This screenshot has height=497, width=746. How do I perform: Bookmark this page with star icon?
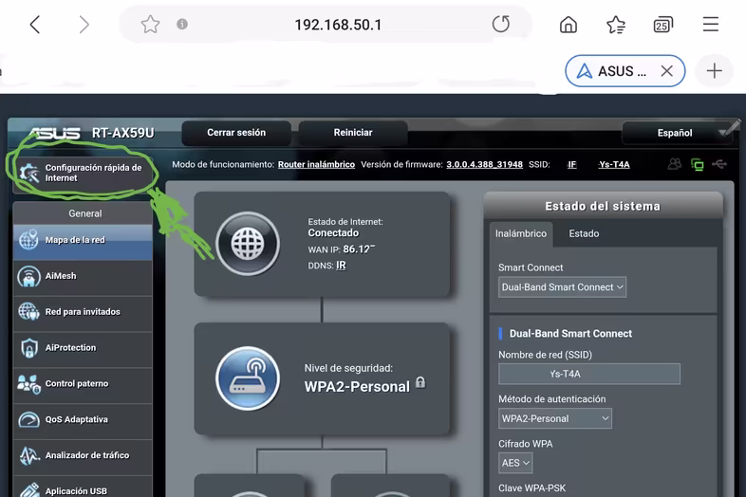[x=150, y=25]
